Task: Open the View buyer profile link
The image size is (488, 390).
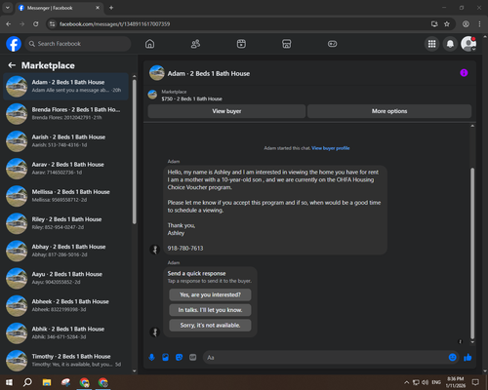Action: pos(331,148)
